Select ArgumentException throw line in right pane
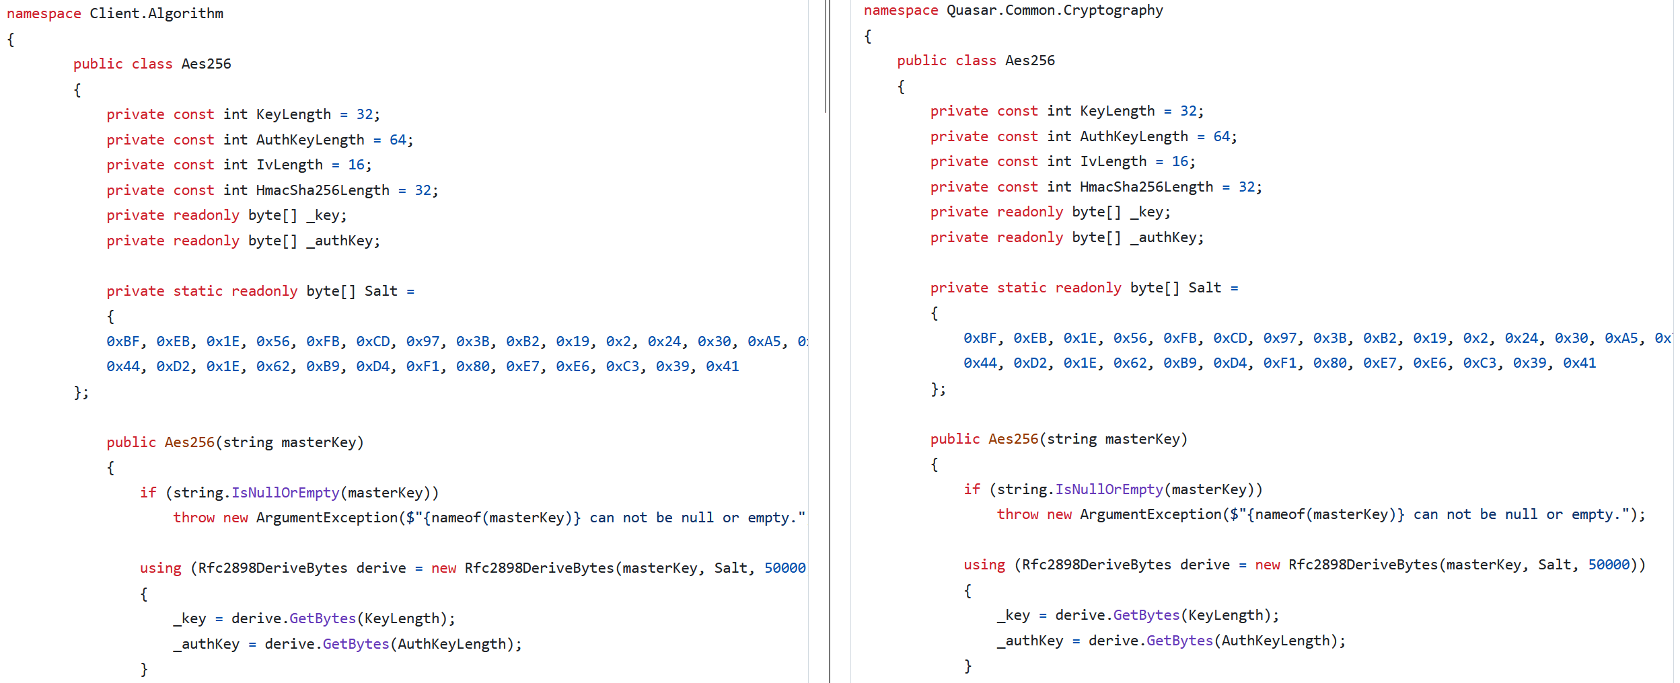1680x683 pixels. pos(1321,514)
